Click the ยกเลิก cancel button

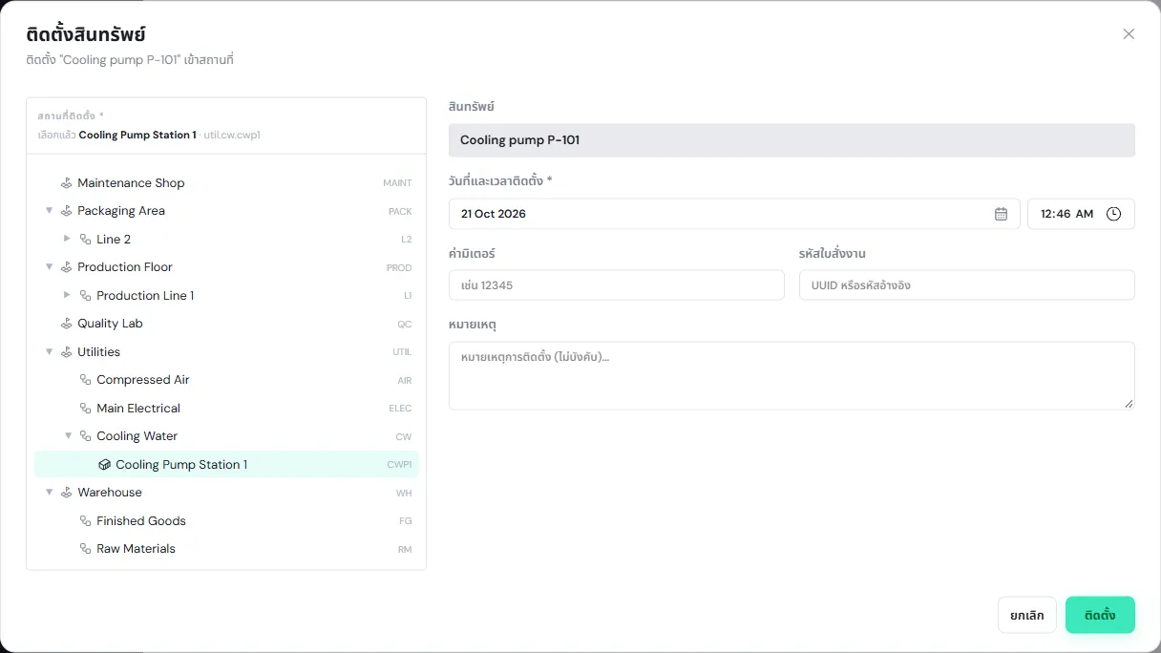[x=1027, y=615]
